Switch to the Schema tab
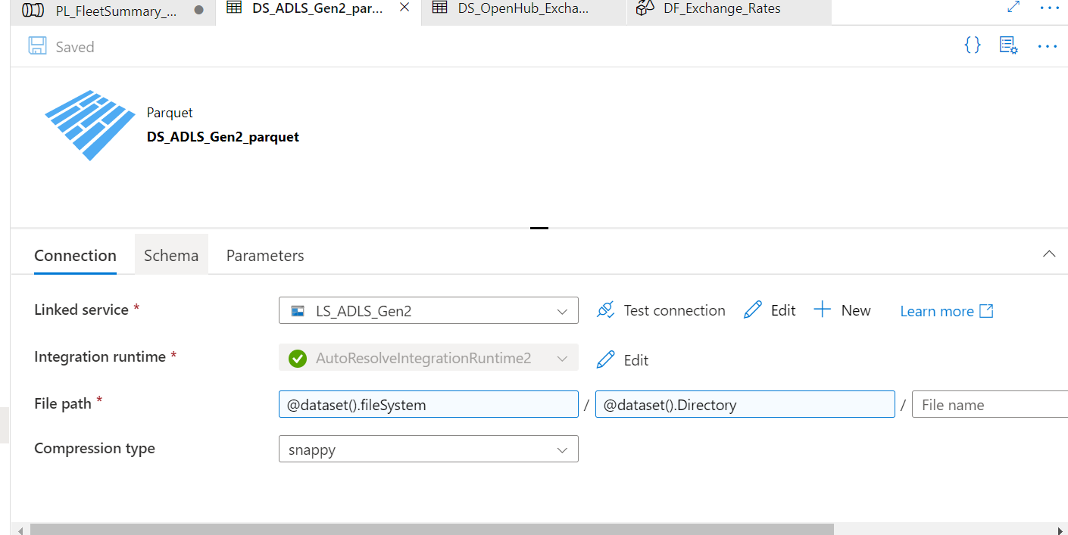The image size is (1068, 535). click(171, 255)
